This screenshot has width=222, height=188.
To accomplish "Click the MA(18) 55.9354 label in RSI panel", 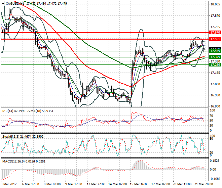I will [x=40, y=111].
